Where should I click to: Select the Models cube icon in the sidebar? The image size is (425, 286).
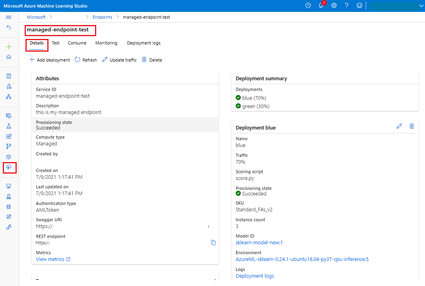tap(9, 156)
